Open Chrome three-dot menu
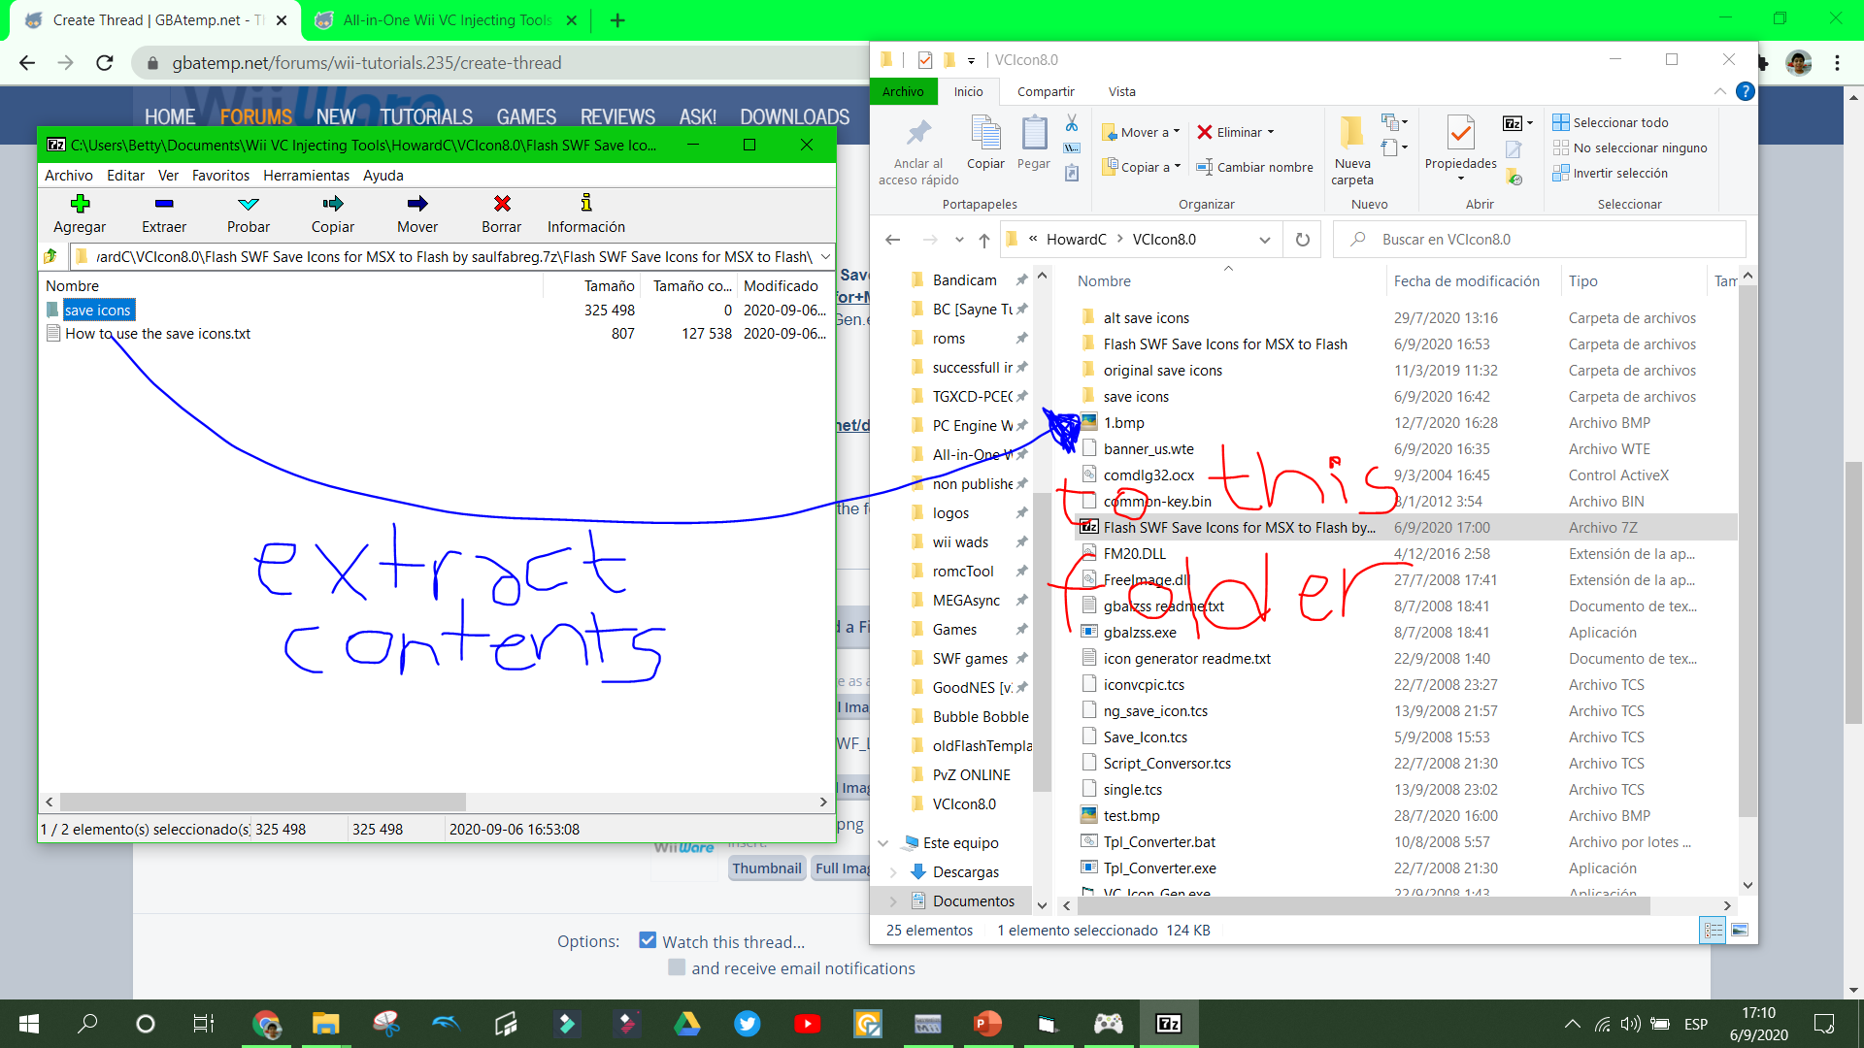The width and height of the screenshot is (1864, 1048). coord(1837,63)
